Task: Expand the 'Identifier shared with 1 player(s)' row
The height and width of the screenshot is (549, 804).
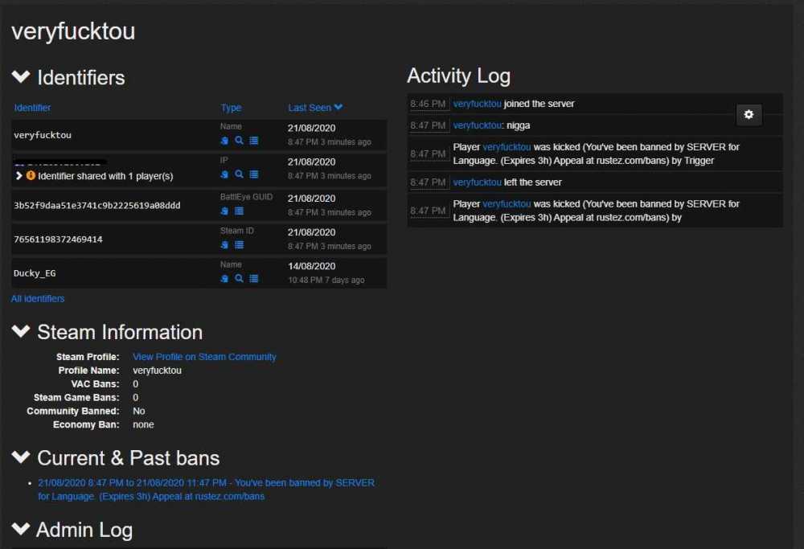Action: tap(18, 175)
